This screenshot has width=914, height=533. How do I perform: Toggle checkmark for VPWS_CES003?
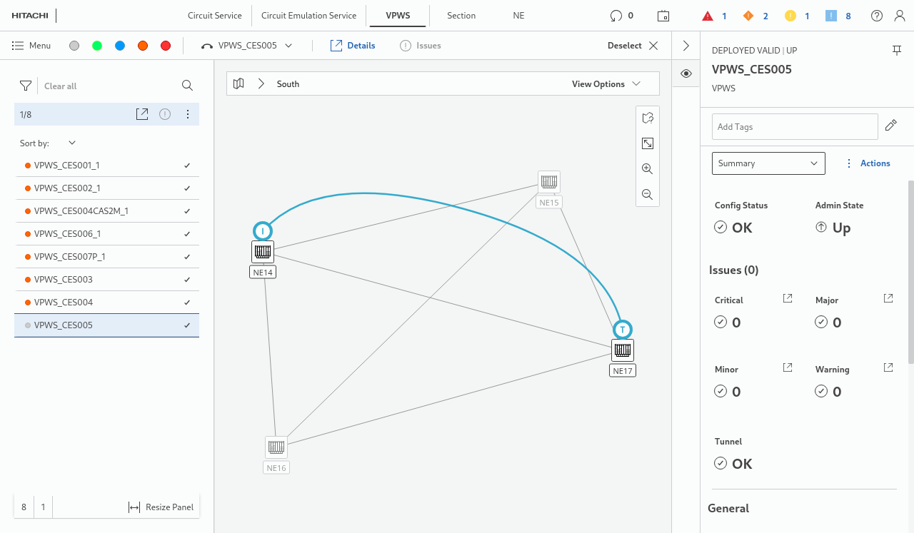[x=187, y=280]
